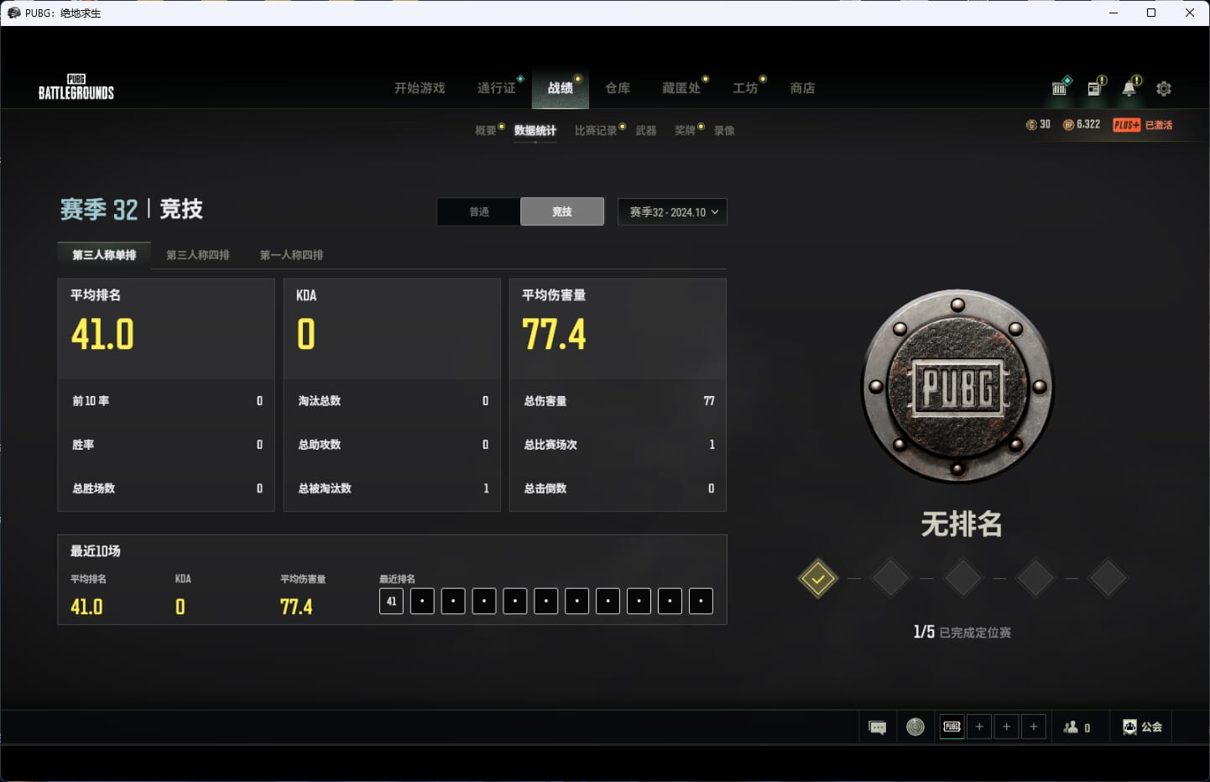Toggle stats mode to 竞技
This screenshot has height=782, width=1210.
click(x=562, y=211)
